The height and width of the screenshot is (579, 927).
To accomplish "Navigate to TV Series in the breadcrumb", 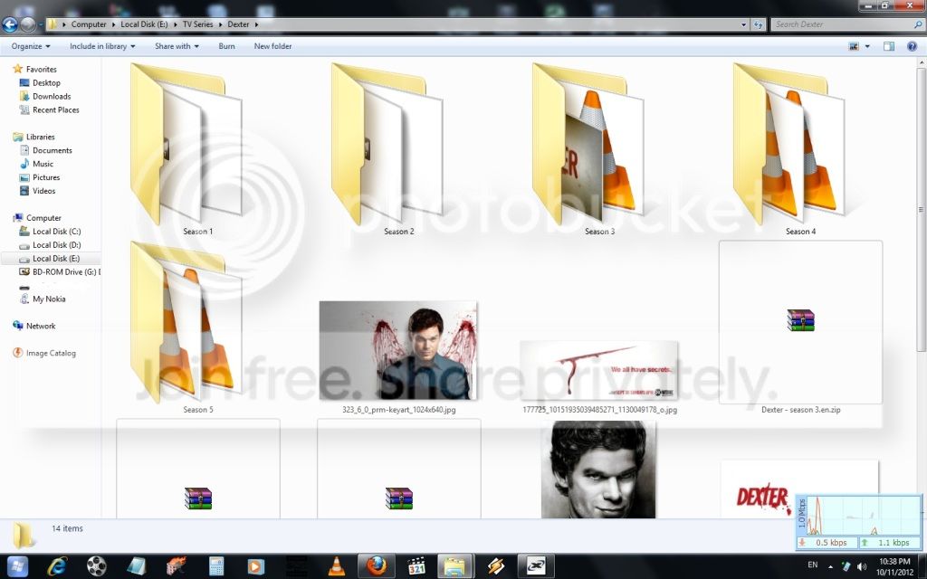I will [197, 24].
